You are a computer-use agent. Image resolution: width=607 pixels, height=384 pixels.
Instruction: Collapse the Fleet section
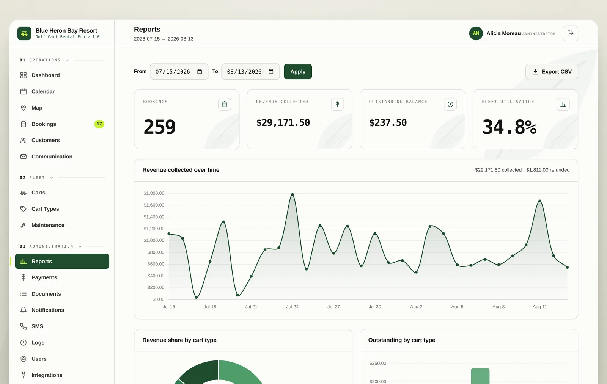(x=52, y=177)
